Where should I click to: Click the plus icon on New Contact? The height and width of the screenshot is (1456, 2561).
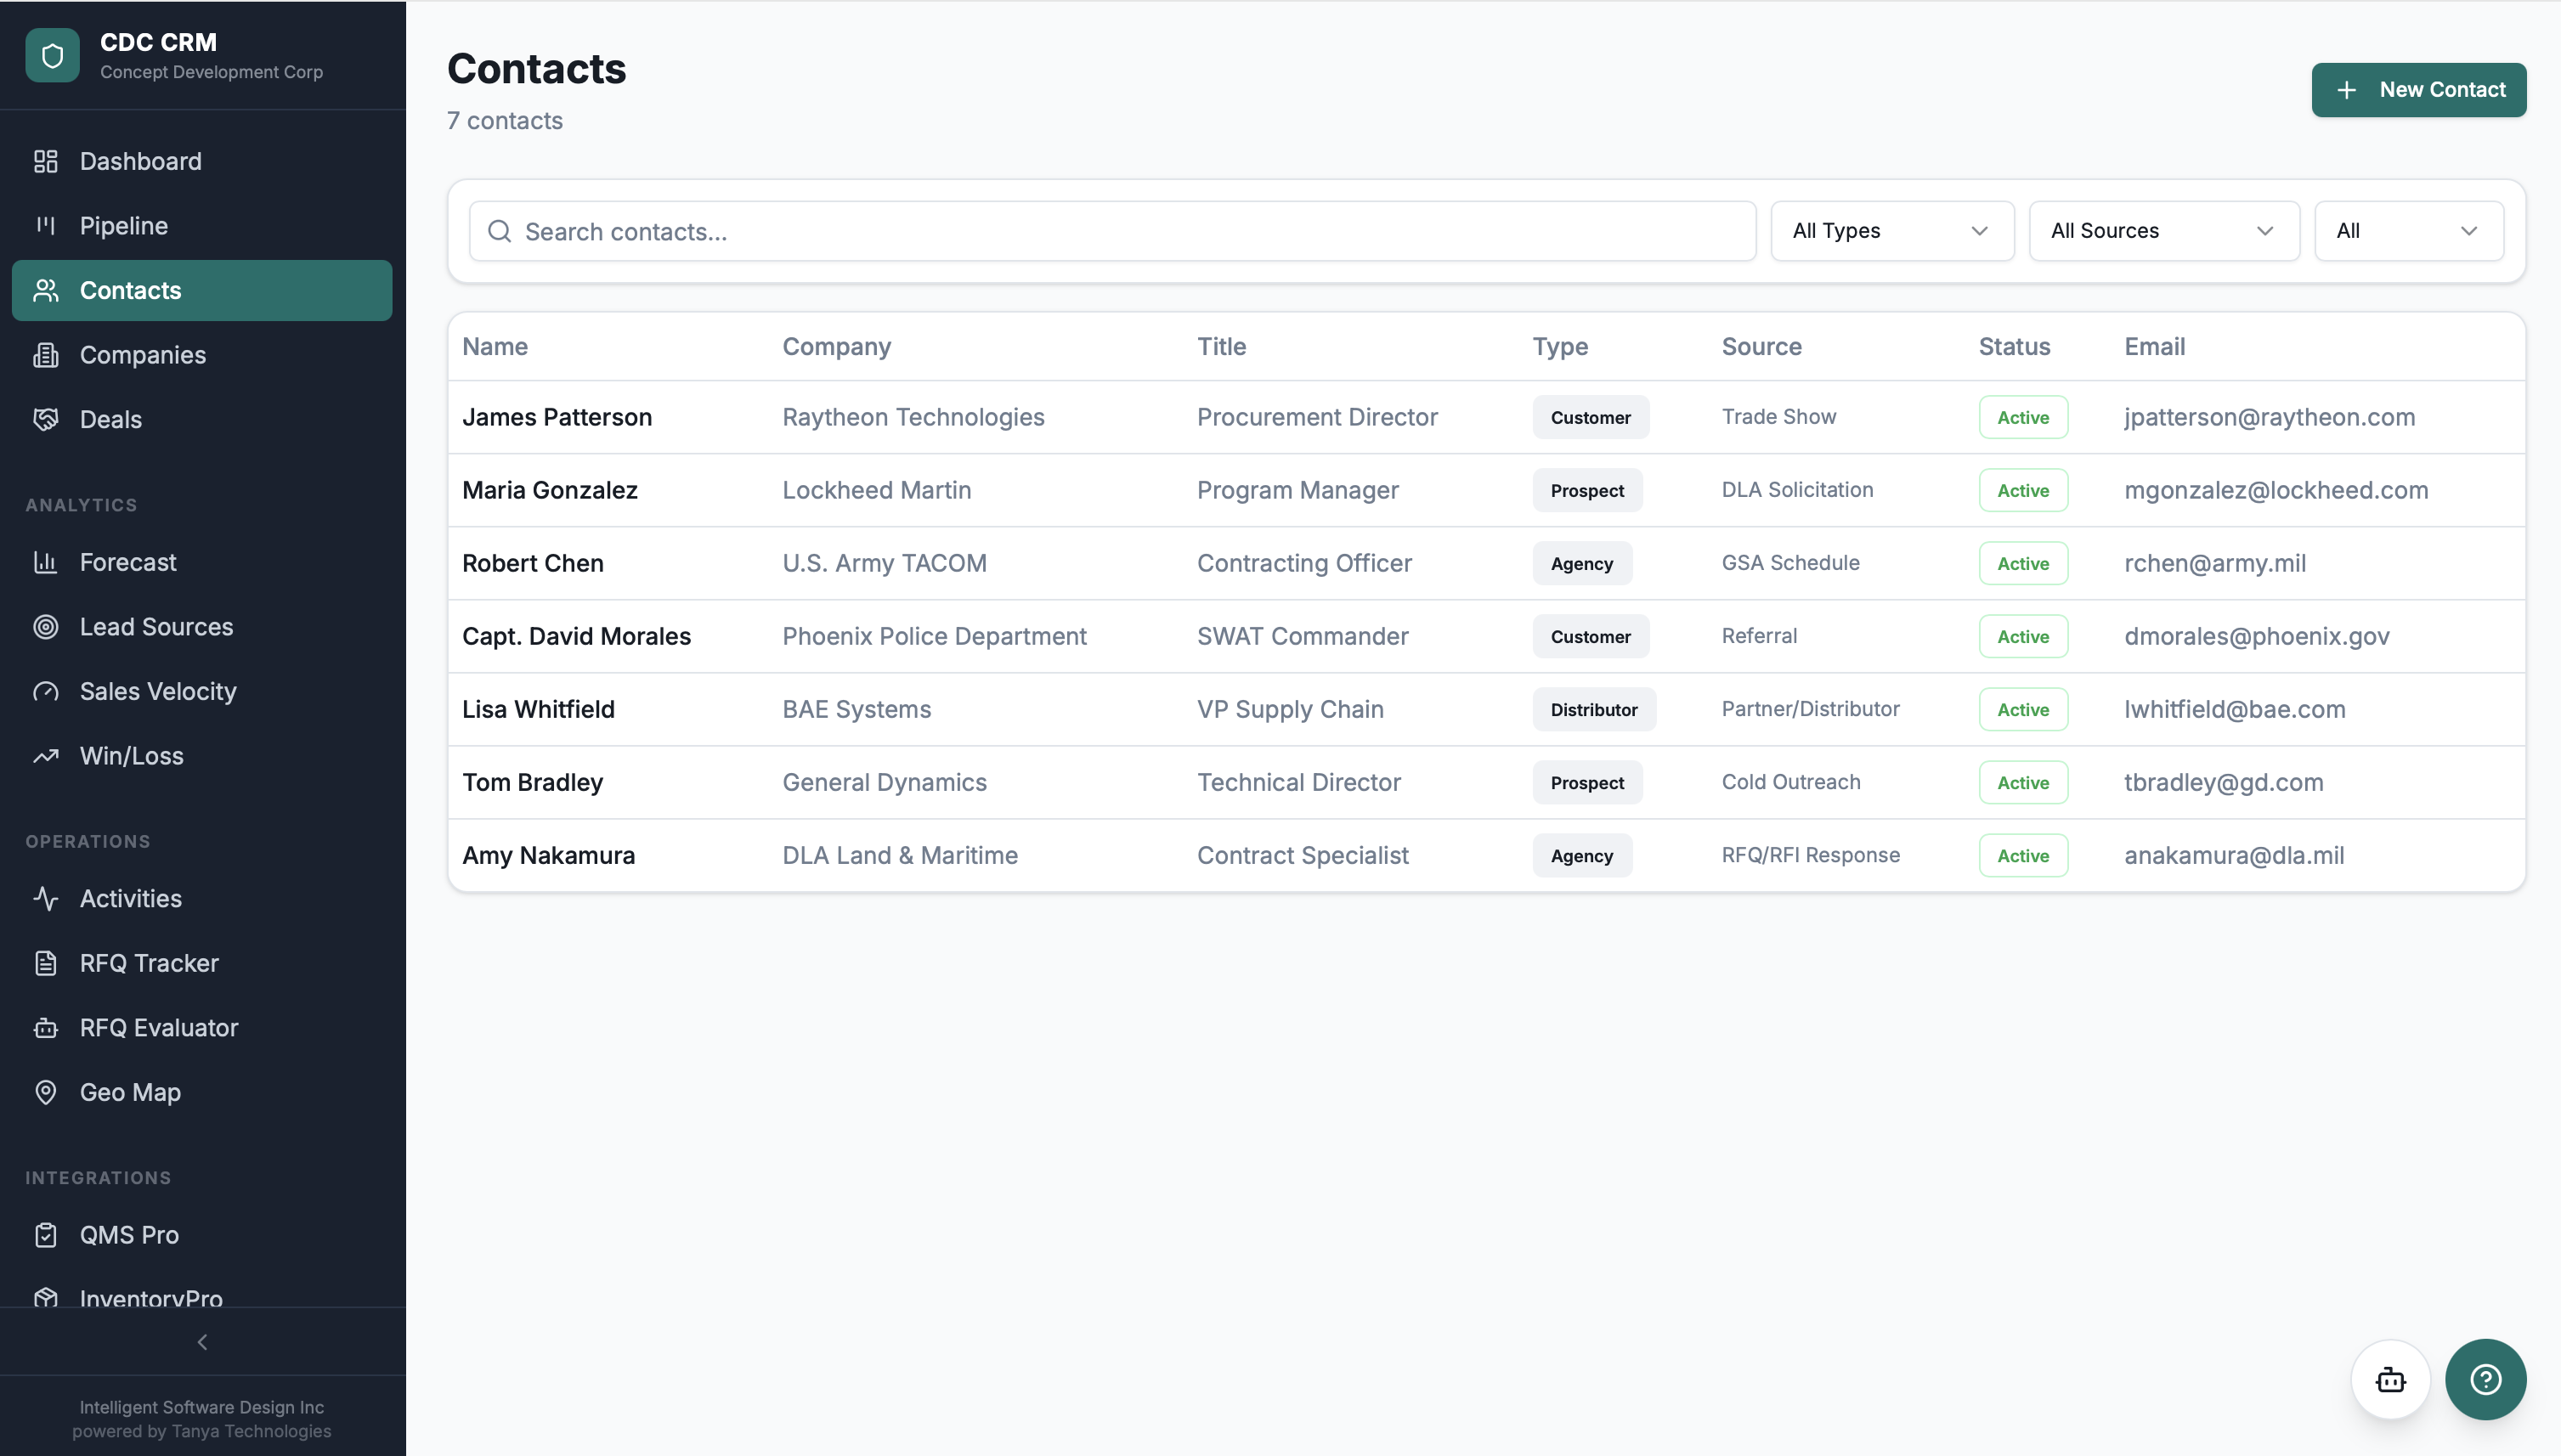pyautogui.click(x=2346, y=90)
